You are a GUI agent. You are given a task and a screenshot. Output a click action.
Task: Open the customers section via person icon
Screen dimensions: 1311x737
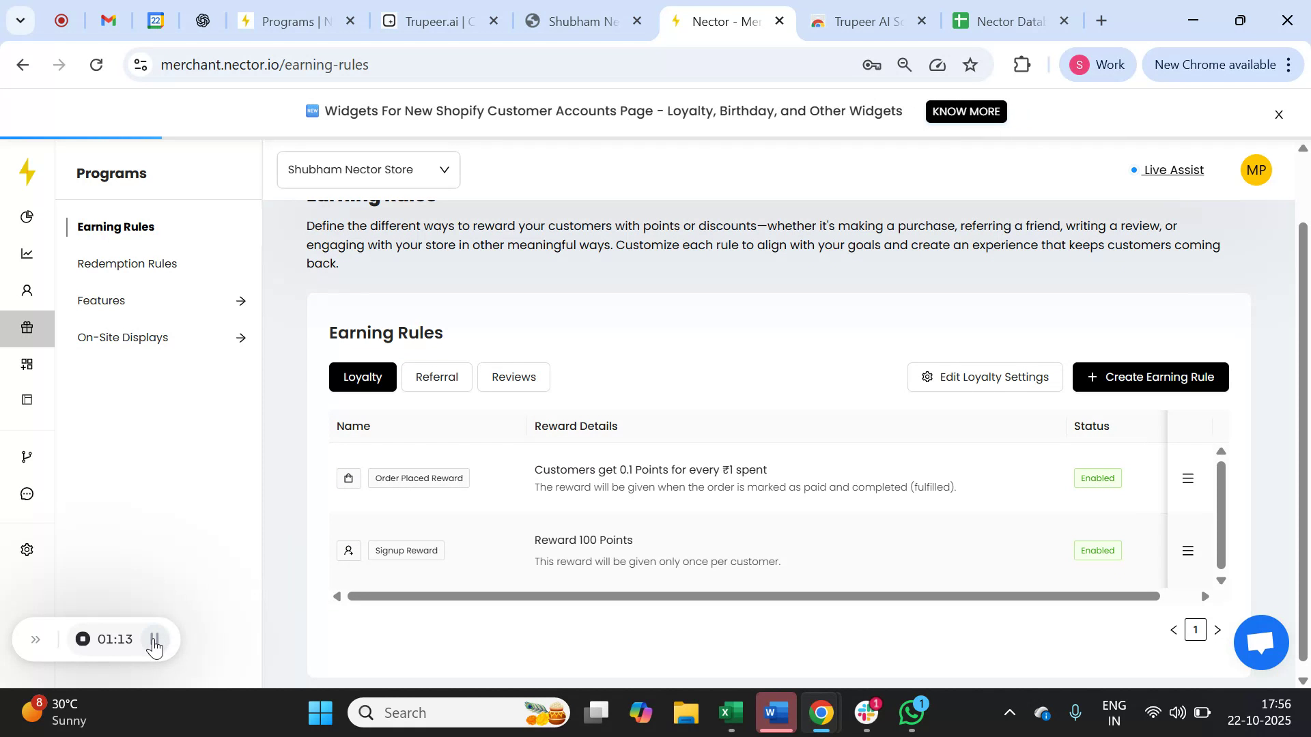pyautogui.click(x=27, y=290)
